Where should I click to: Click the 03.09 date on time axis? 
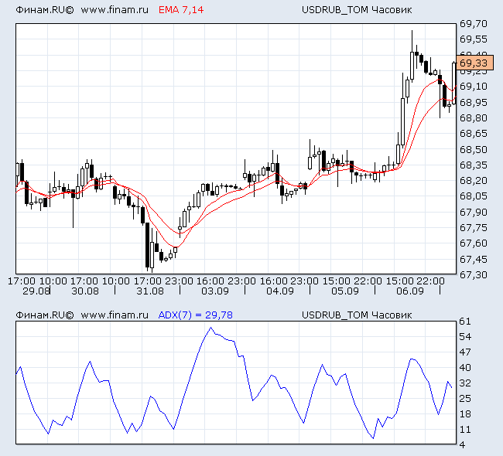coord(214,291)
